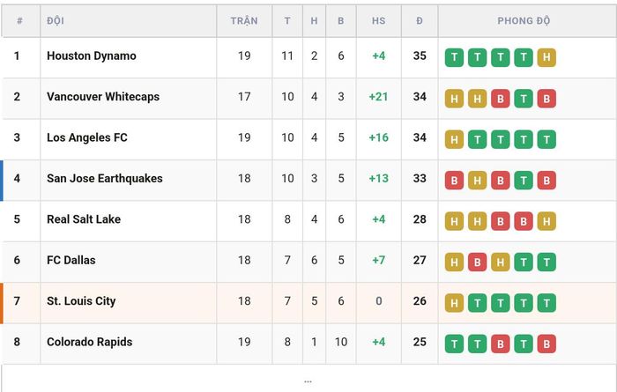The image size is (617, 392).
Task: Sort by the HS column header
Action: (378, 21)
